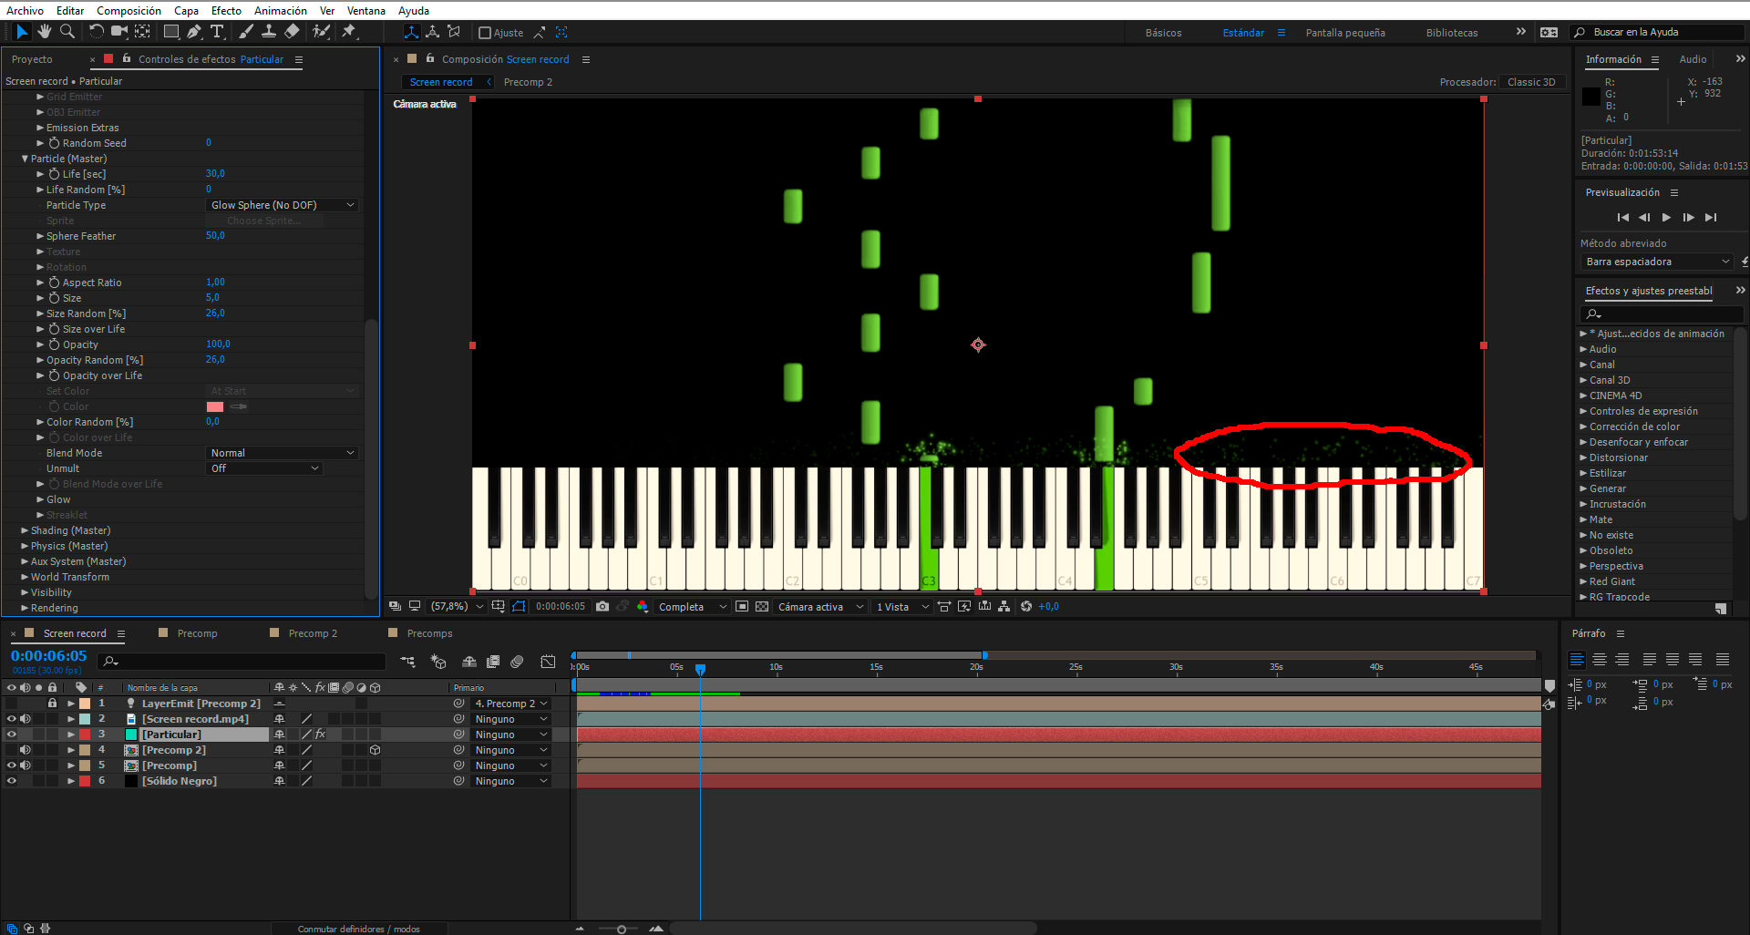The width and height of the screenshot is (1750, 935).
Task: Open the Unmult dropdown
Action: pos(264,469)
